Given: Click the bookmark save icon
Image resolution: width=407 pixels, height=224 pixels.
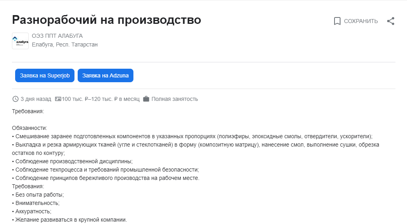Looking at the screenshot, I should pos(337,21).
